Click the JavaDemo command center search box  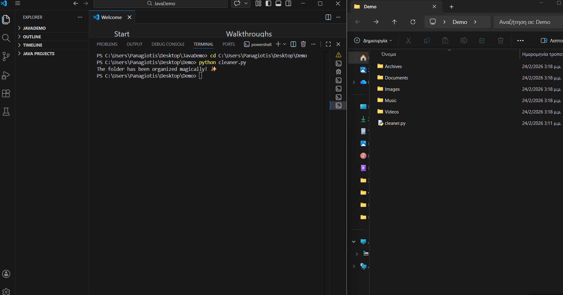click(161, 4)
